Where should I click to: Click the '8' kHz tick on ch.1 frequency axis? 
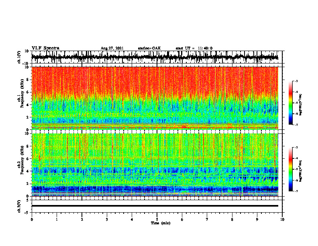tap(28, 80)
